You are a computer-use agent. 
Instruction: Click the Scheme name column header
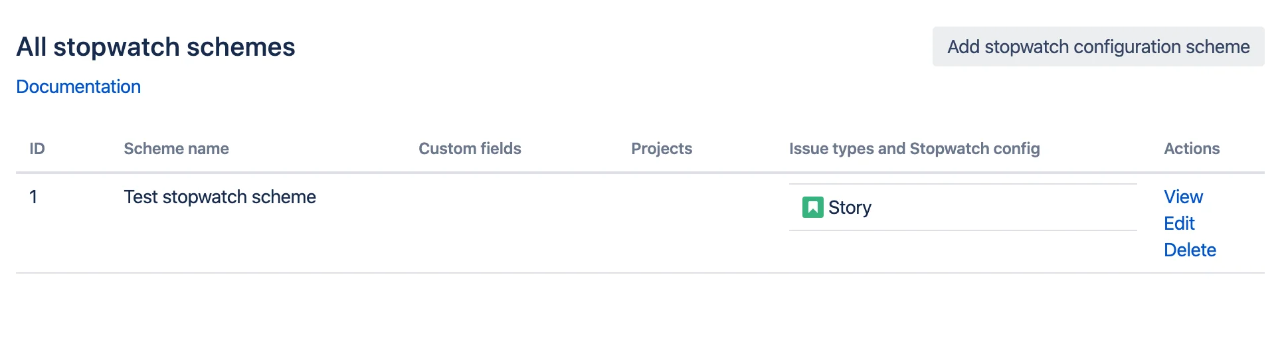[176, 149]
